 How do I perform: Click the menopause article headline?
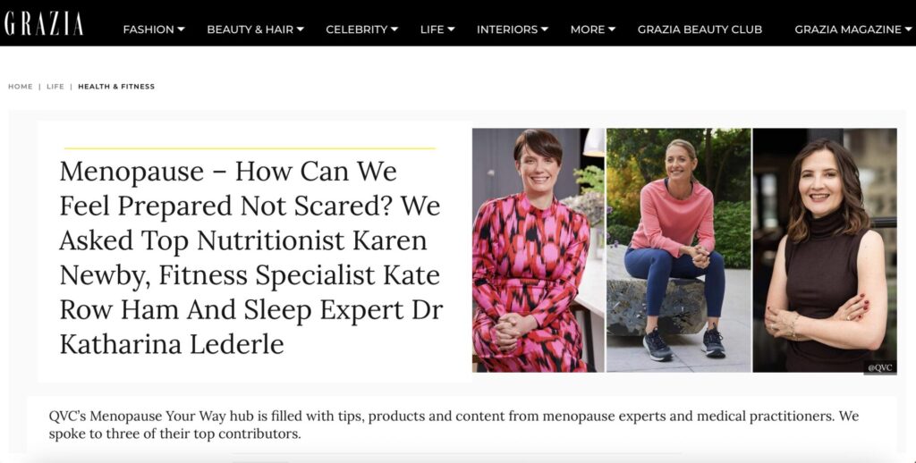pos(251,257)
